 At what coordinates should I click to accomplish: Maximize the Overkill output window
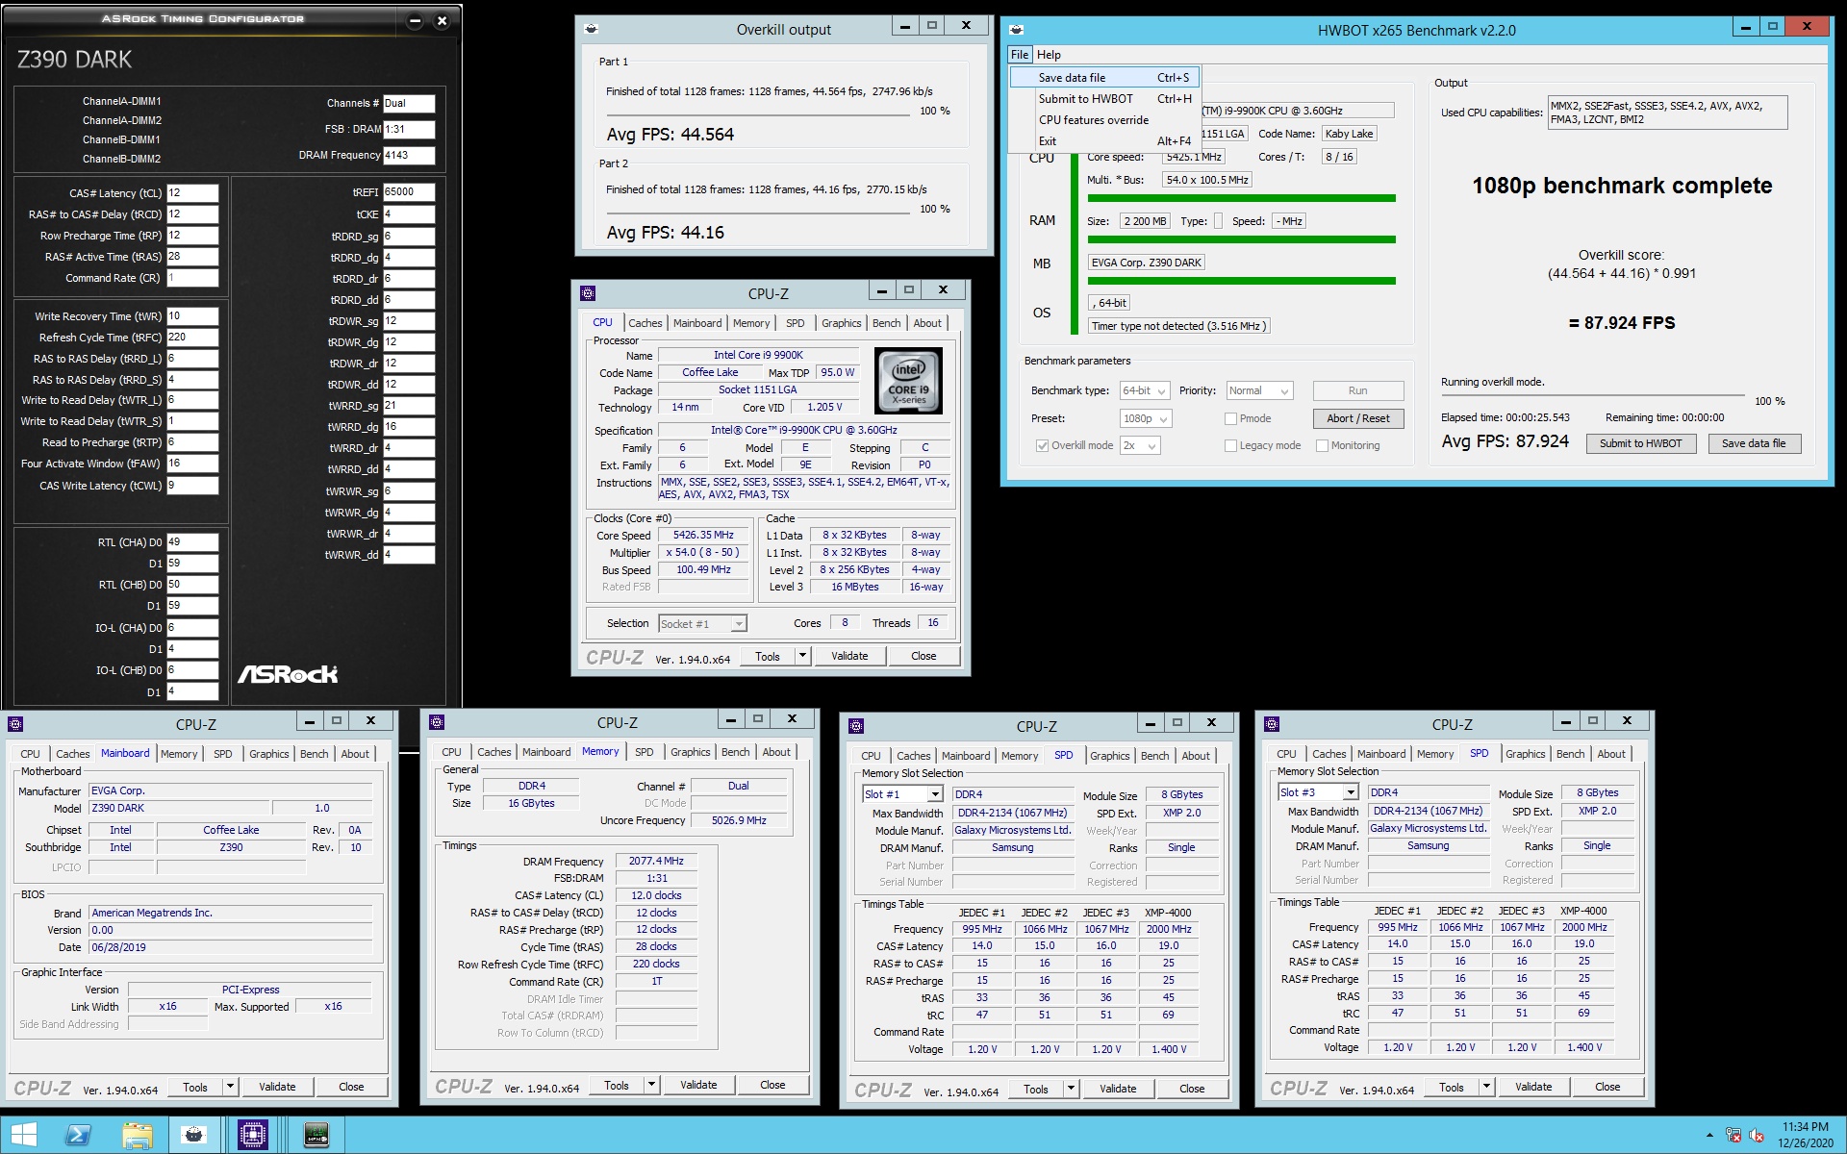(931, 26)
